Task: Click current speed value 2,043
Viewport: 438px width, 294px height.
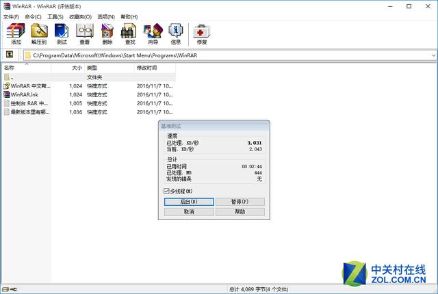Action: 255,149
